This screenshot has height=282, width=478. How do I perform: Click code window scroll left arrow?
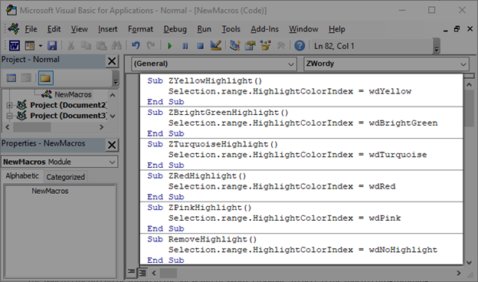coord(154,273)
